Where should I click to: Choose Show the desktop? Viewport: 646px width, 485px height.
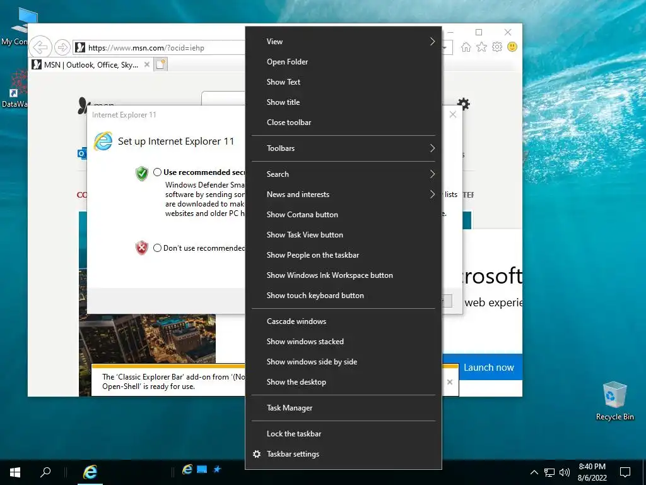point(343,382)
